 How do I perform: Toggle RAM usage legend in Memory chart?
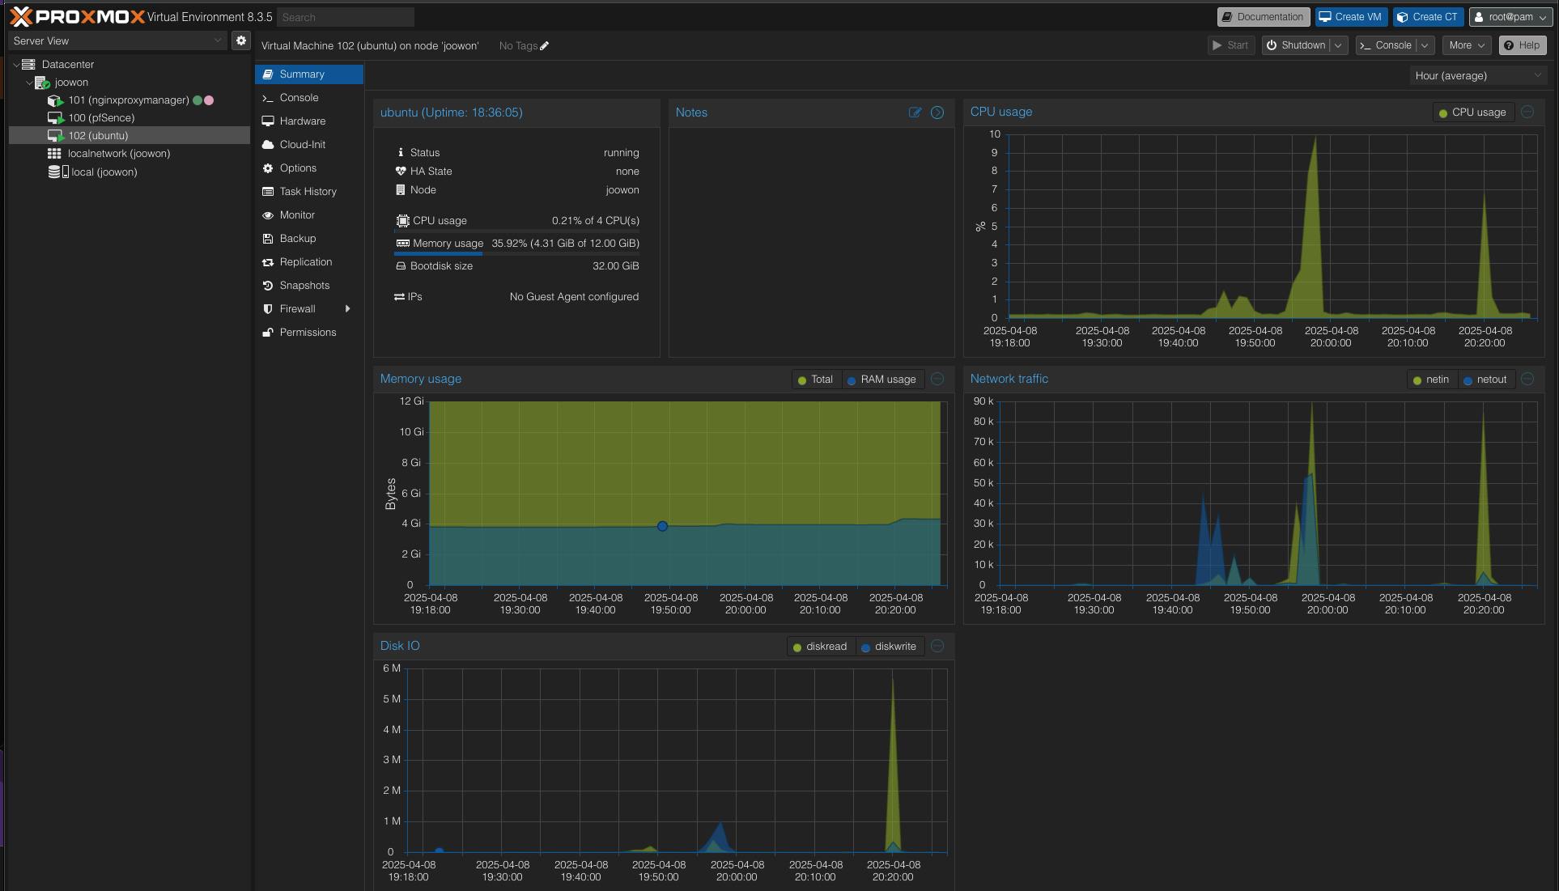[x=881, y=380]
